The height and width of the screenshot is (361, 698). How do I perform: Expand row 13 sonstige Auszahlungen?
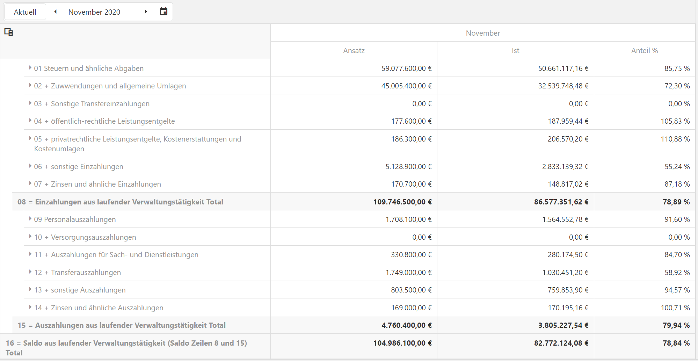click(x=30, y=289)
